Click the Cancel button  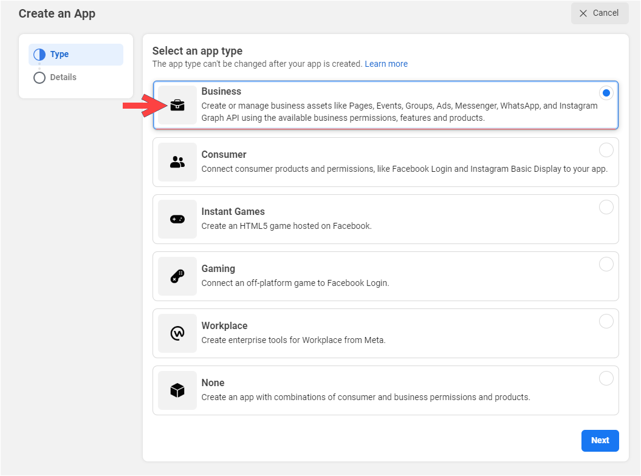(x=600, y=13)
